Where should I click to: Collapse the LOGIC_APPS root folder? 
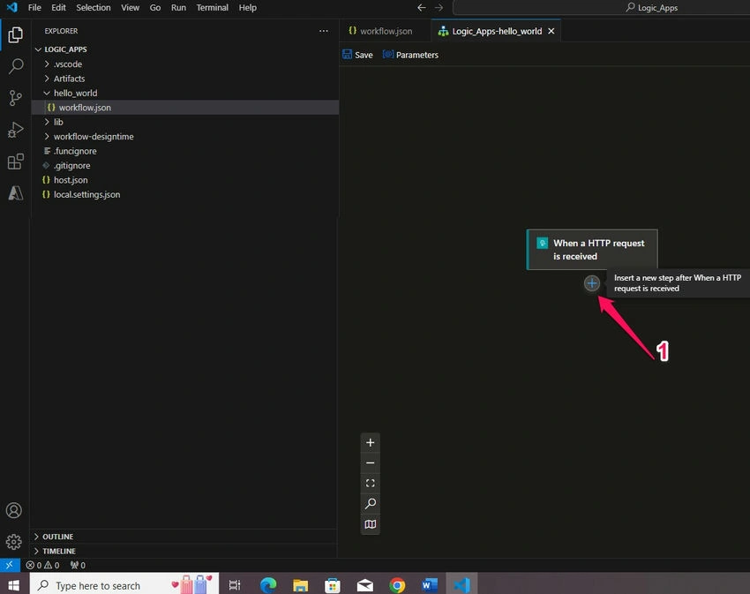tap(185, 49)
